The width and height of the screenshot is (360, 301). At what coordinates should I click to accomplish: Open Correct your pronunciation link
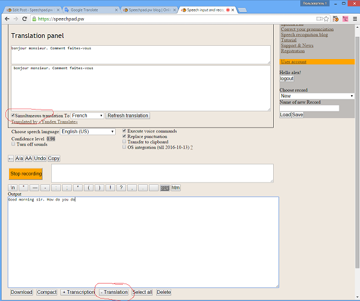[307, 29]
